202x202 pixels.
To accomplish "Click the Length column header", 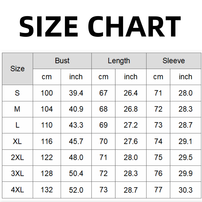I will [119, 61].
